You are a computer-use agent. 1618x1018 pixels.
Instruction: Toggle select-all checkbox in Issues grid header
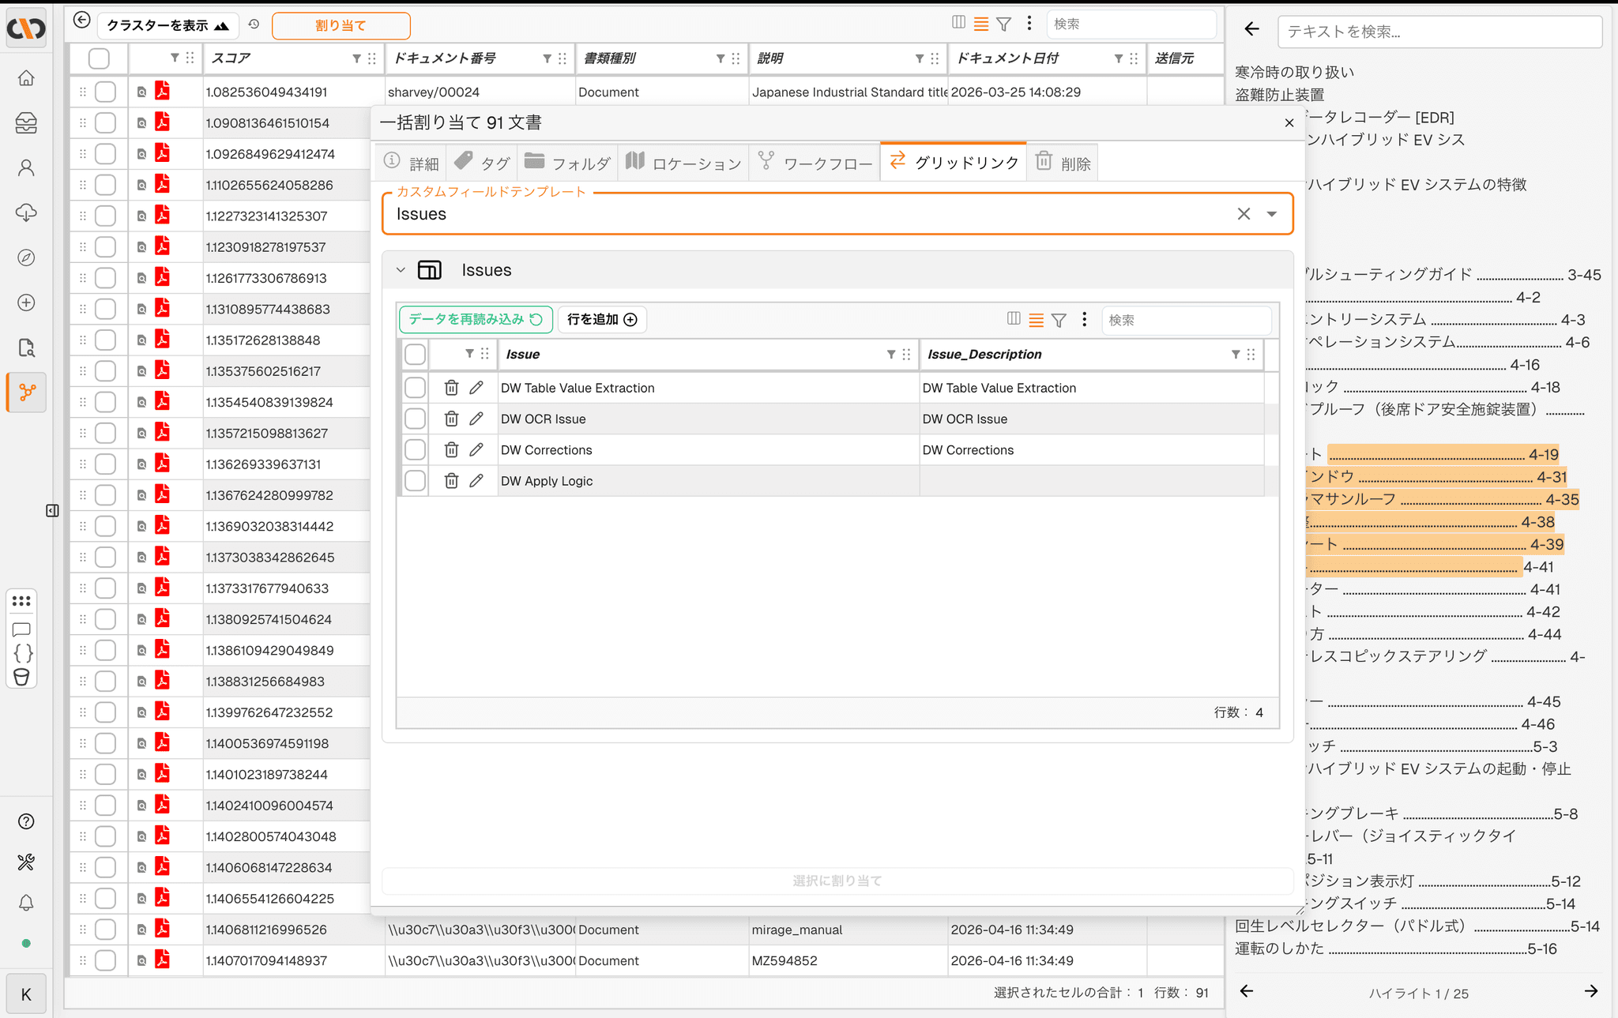pyautogui.click(x=415, y=354)
